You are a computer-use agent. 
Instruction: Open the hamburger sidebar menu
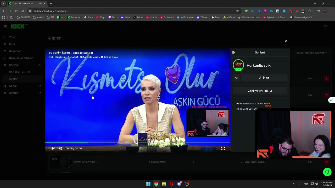(x=5, y=26)
